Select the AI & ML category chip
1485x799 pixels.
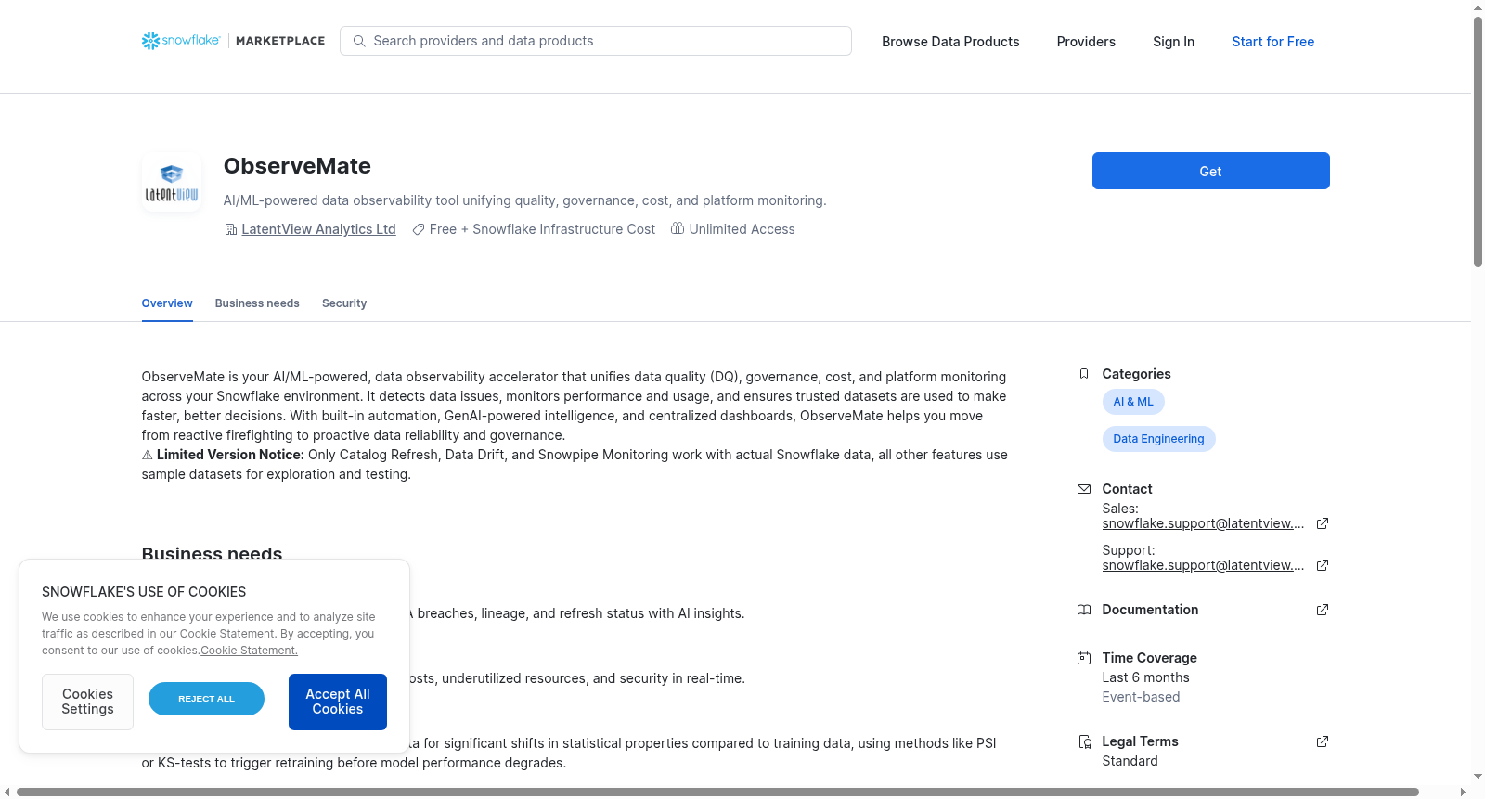(x=1133, y=402)
